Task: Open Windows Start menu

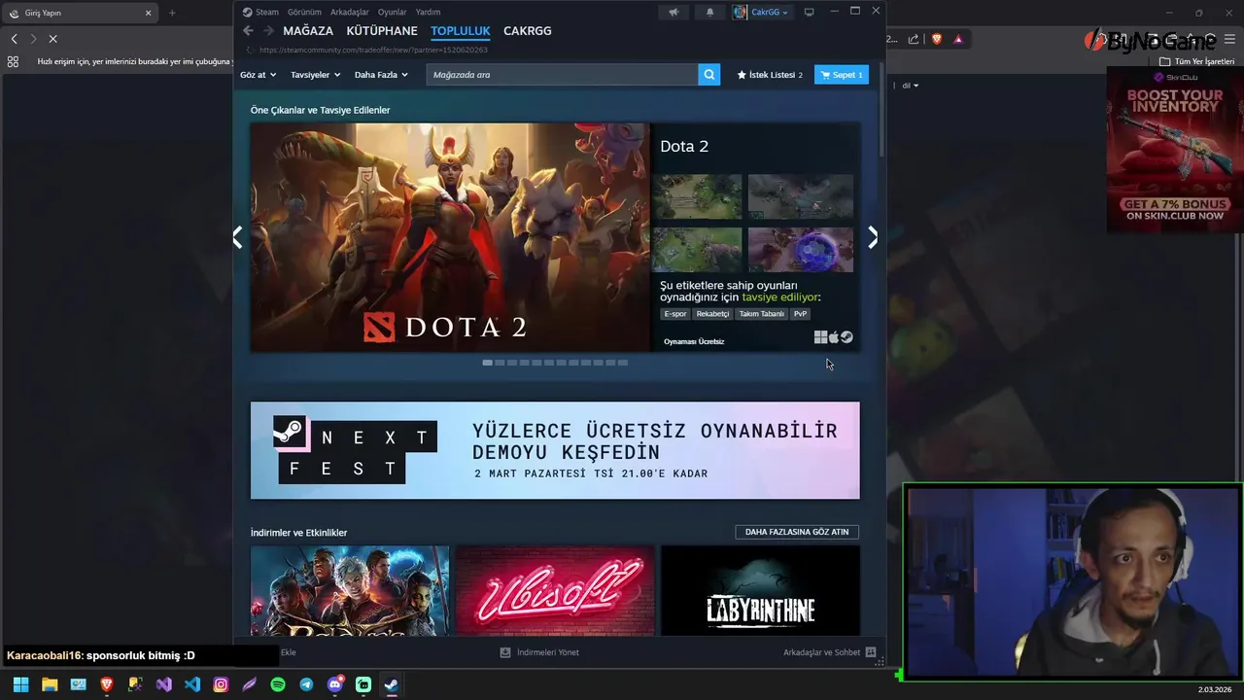Action: tap(20, 684)
